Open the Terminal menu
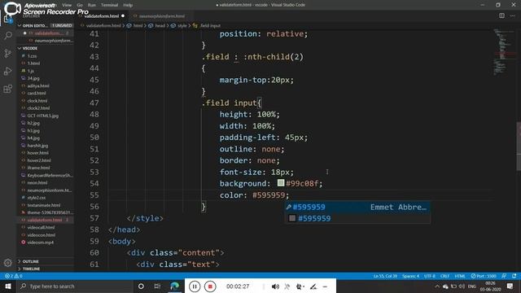Screen dimensions: 521x293 tap(109, 5)
